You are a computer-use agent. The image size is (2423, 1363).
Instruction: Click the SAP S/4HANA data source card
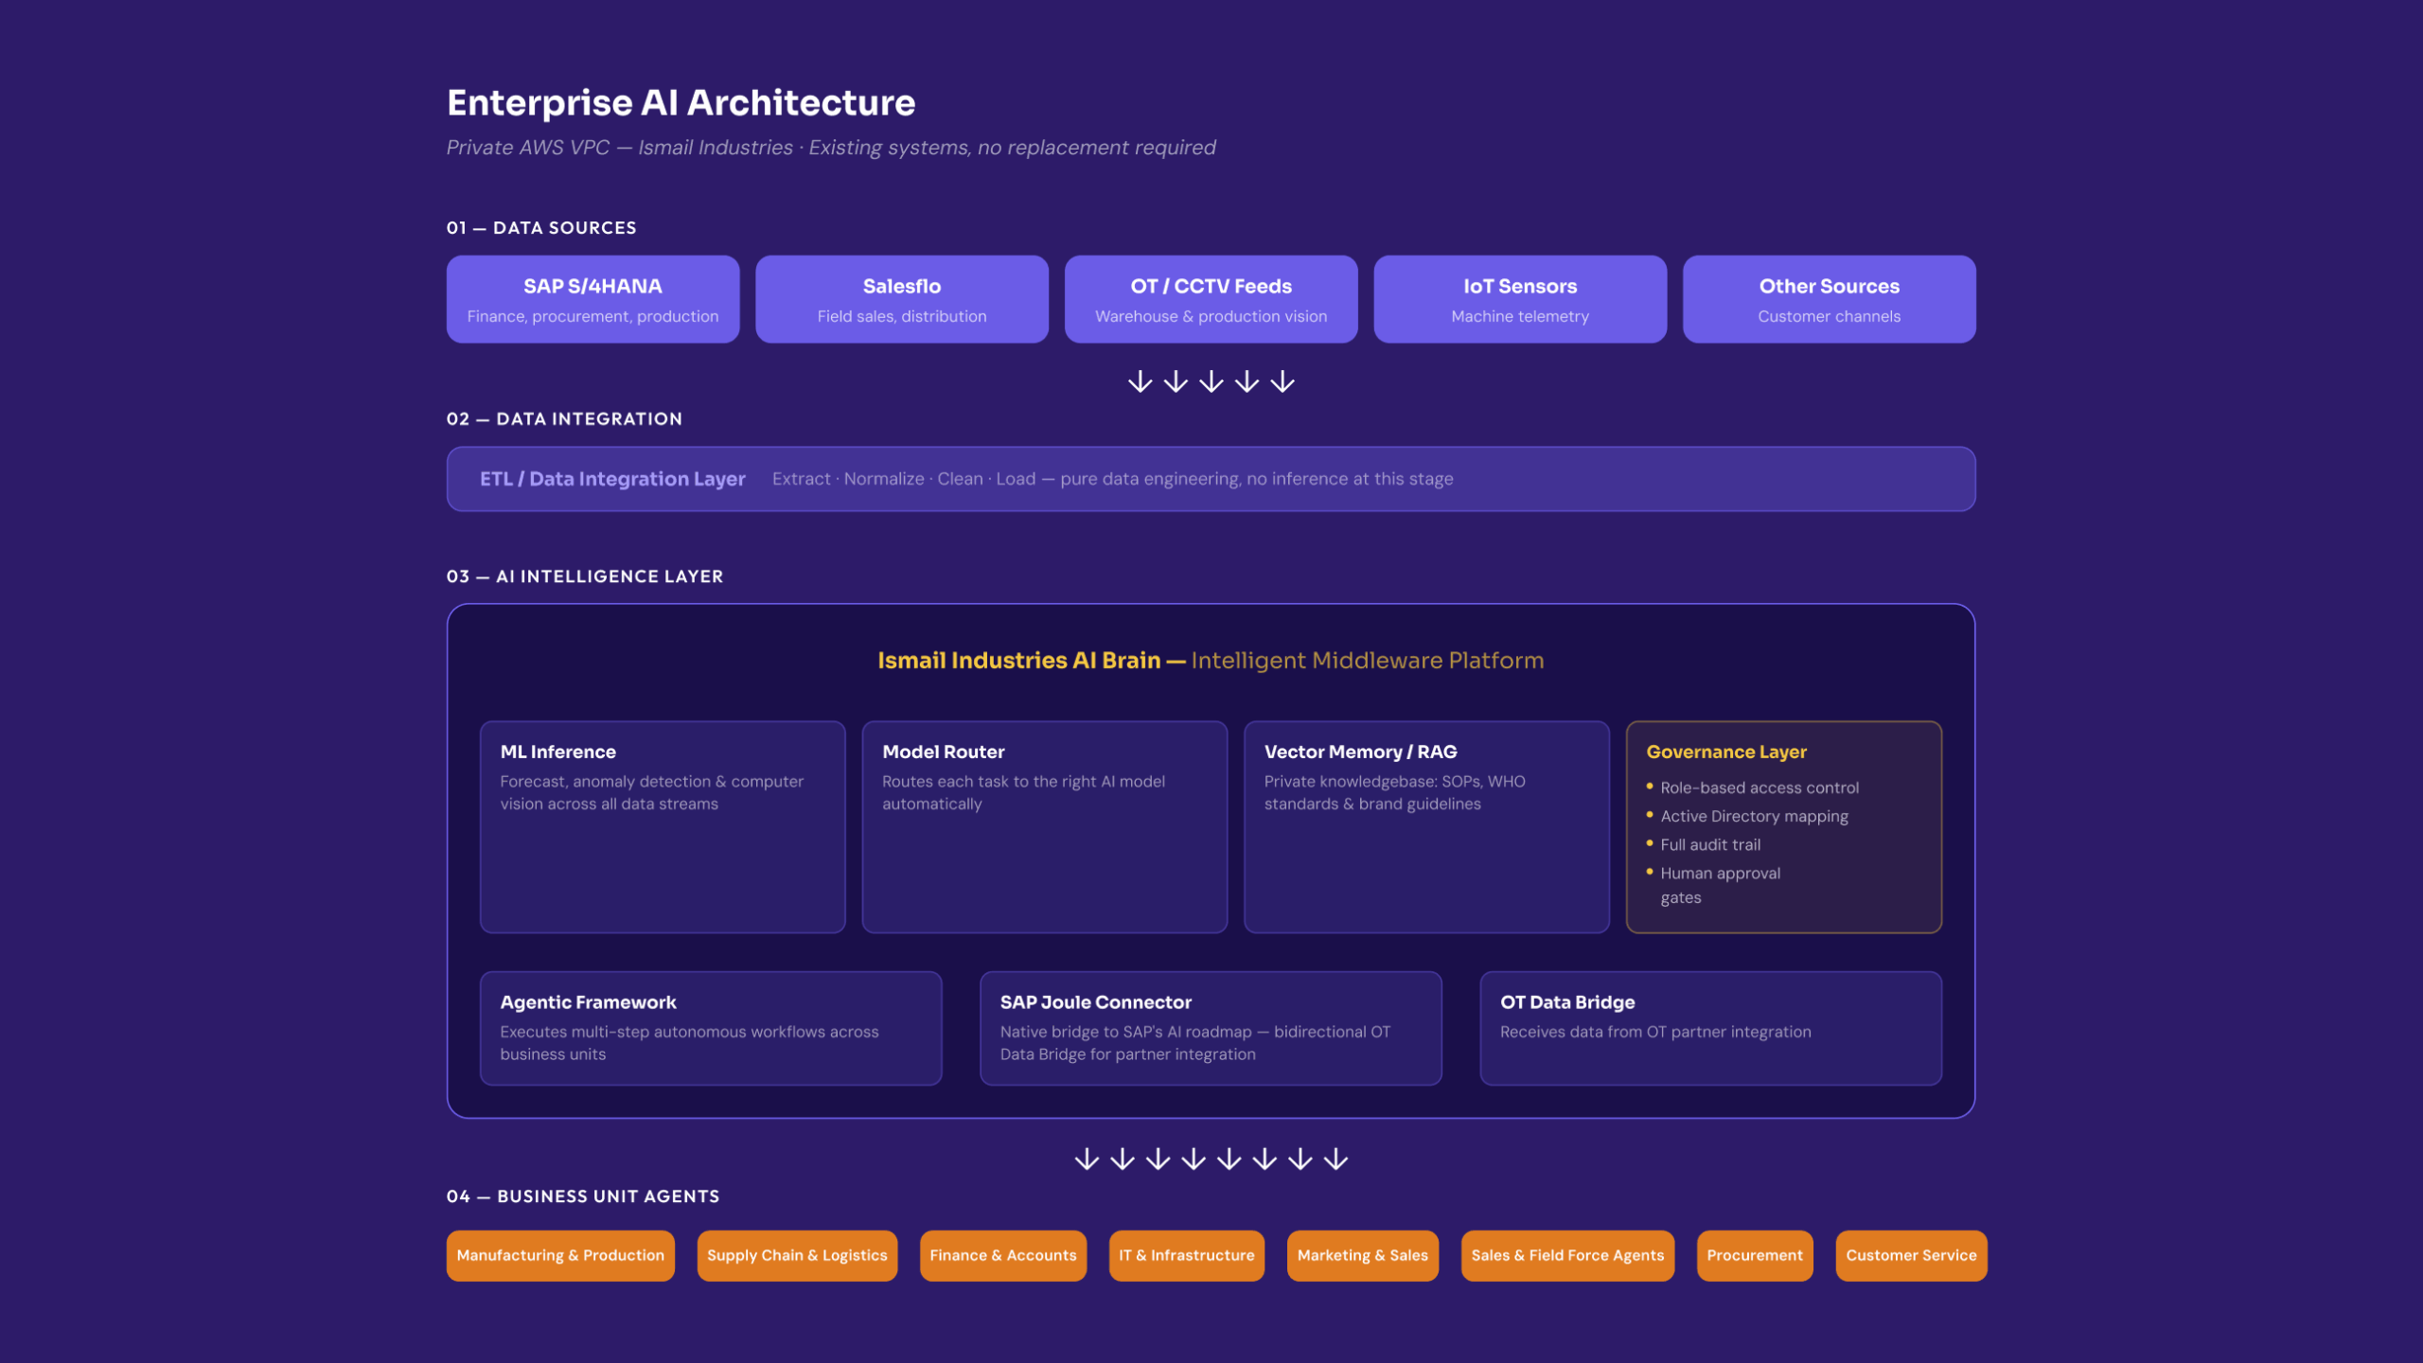(x=592, y=299)
